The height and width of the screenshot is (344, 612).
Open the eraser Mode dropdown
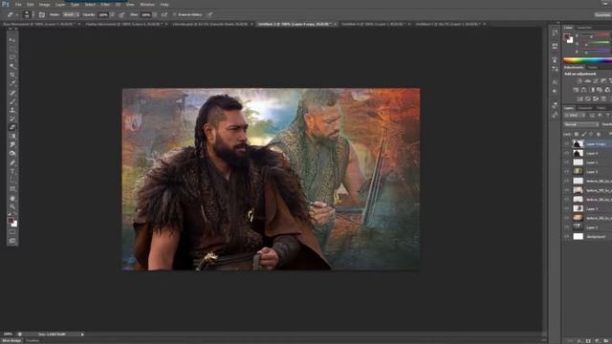click(71, 15)
